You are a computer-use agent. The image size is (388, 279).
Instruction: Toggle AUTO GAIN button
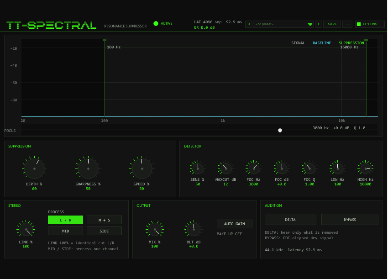point(235,224)
